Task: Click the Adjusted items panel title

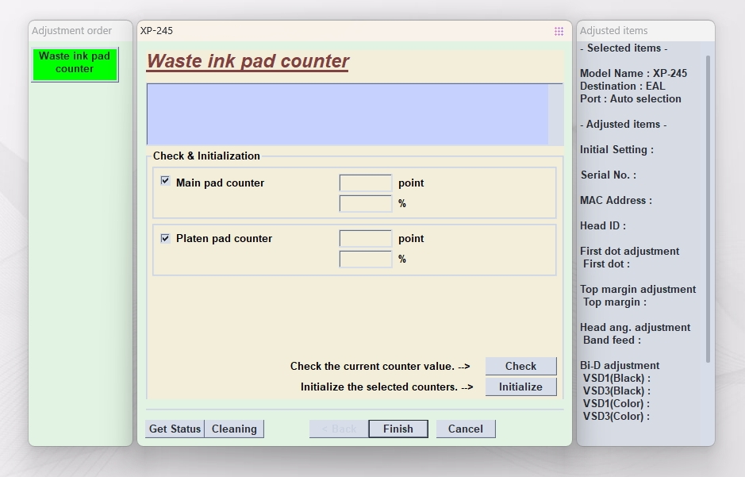Action: (613, 31)
